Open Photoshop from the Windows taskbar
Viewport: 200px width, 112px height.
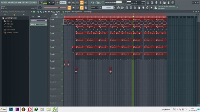tap(11, 109)
